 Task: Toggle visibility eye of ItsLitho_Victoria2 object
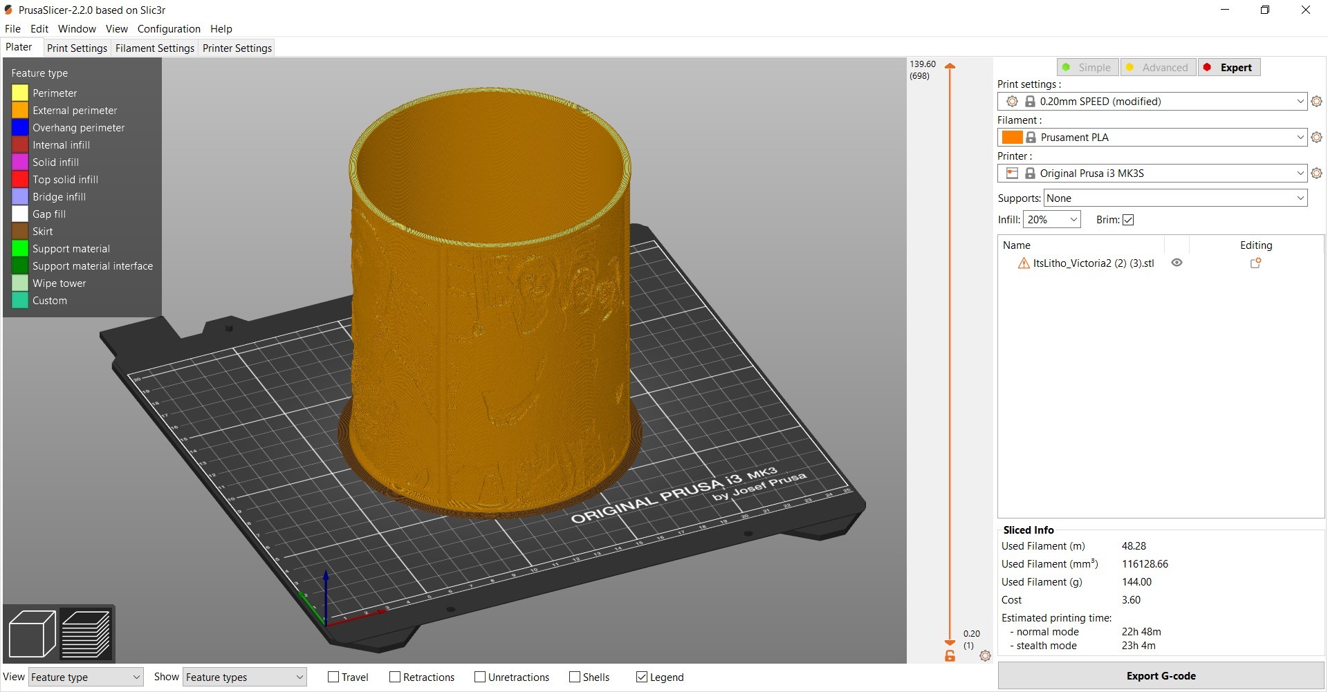click(x=1177, y=263)
